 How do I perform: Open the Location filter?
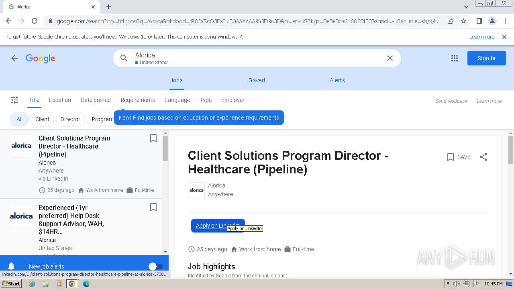pos(60,100)
